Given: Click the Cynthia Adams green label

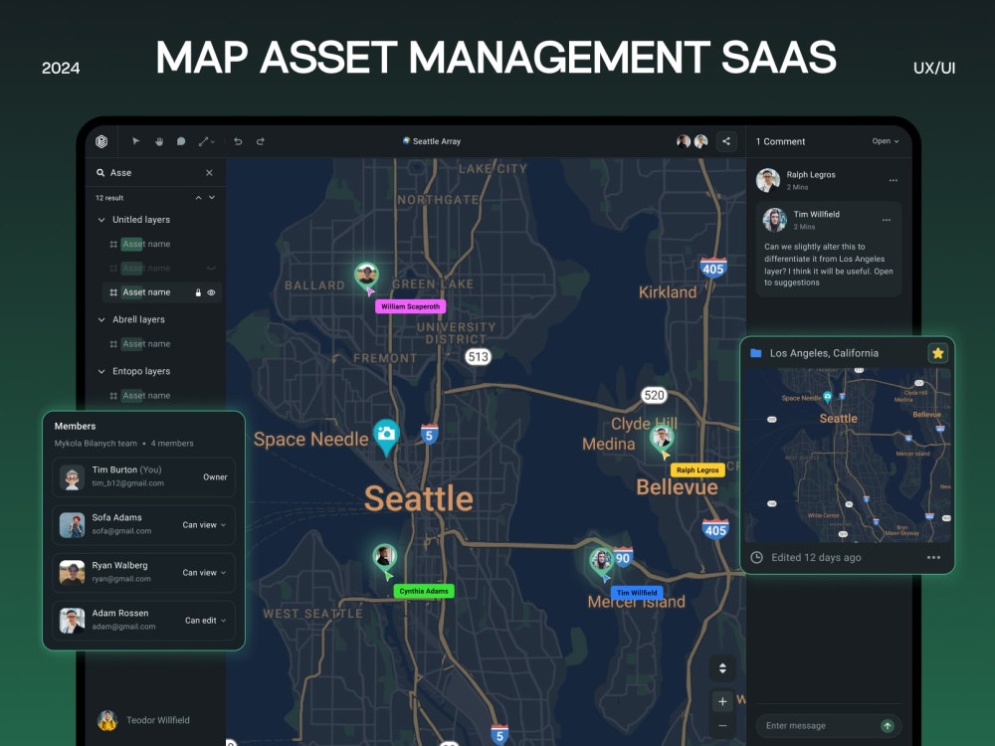Looking at the screenshot, I should (x=424, y=591).
